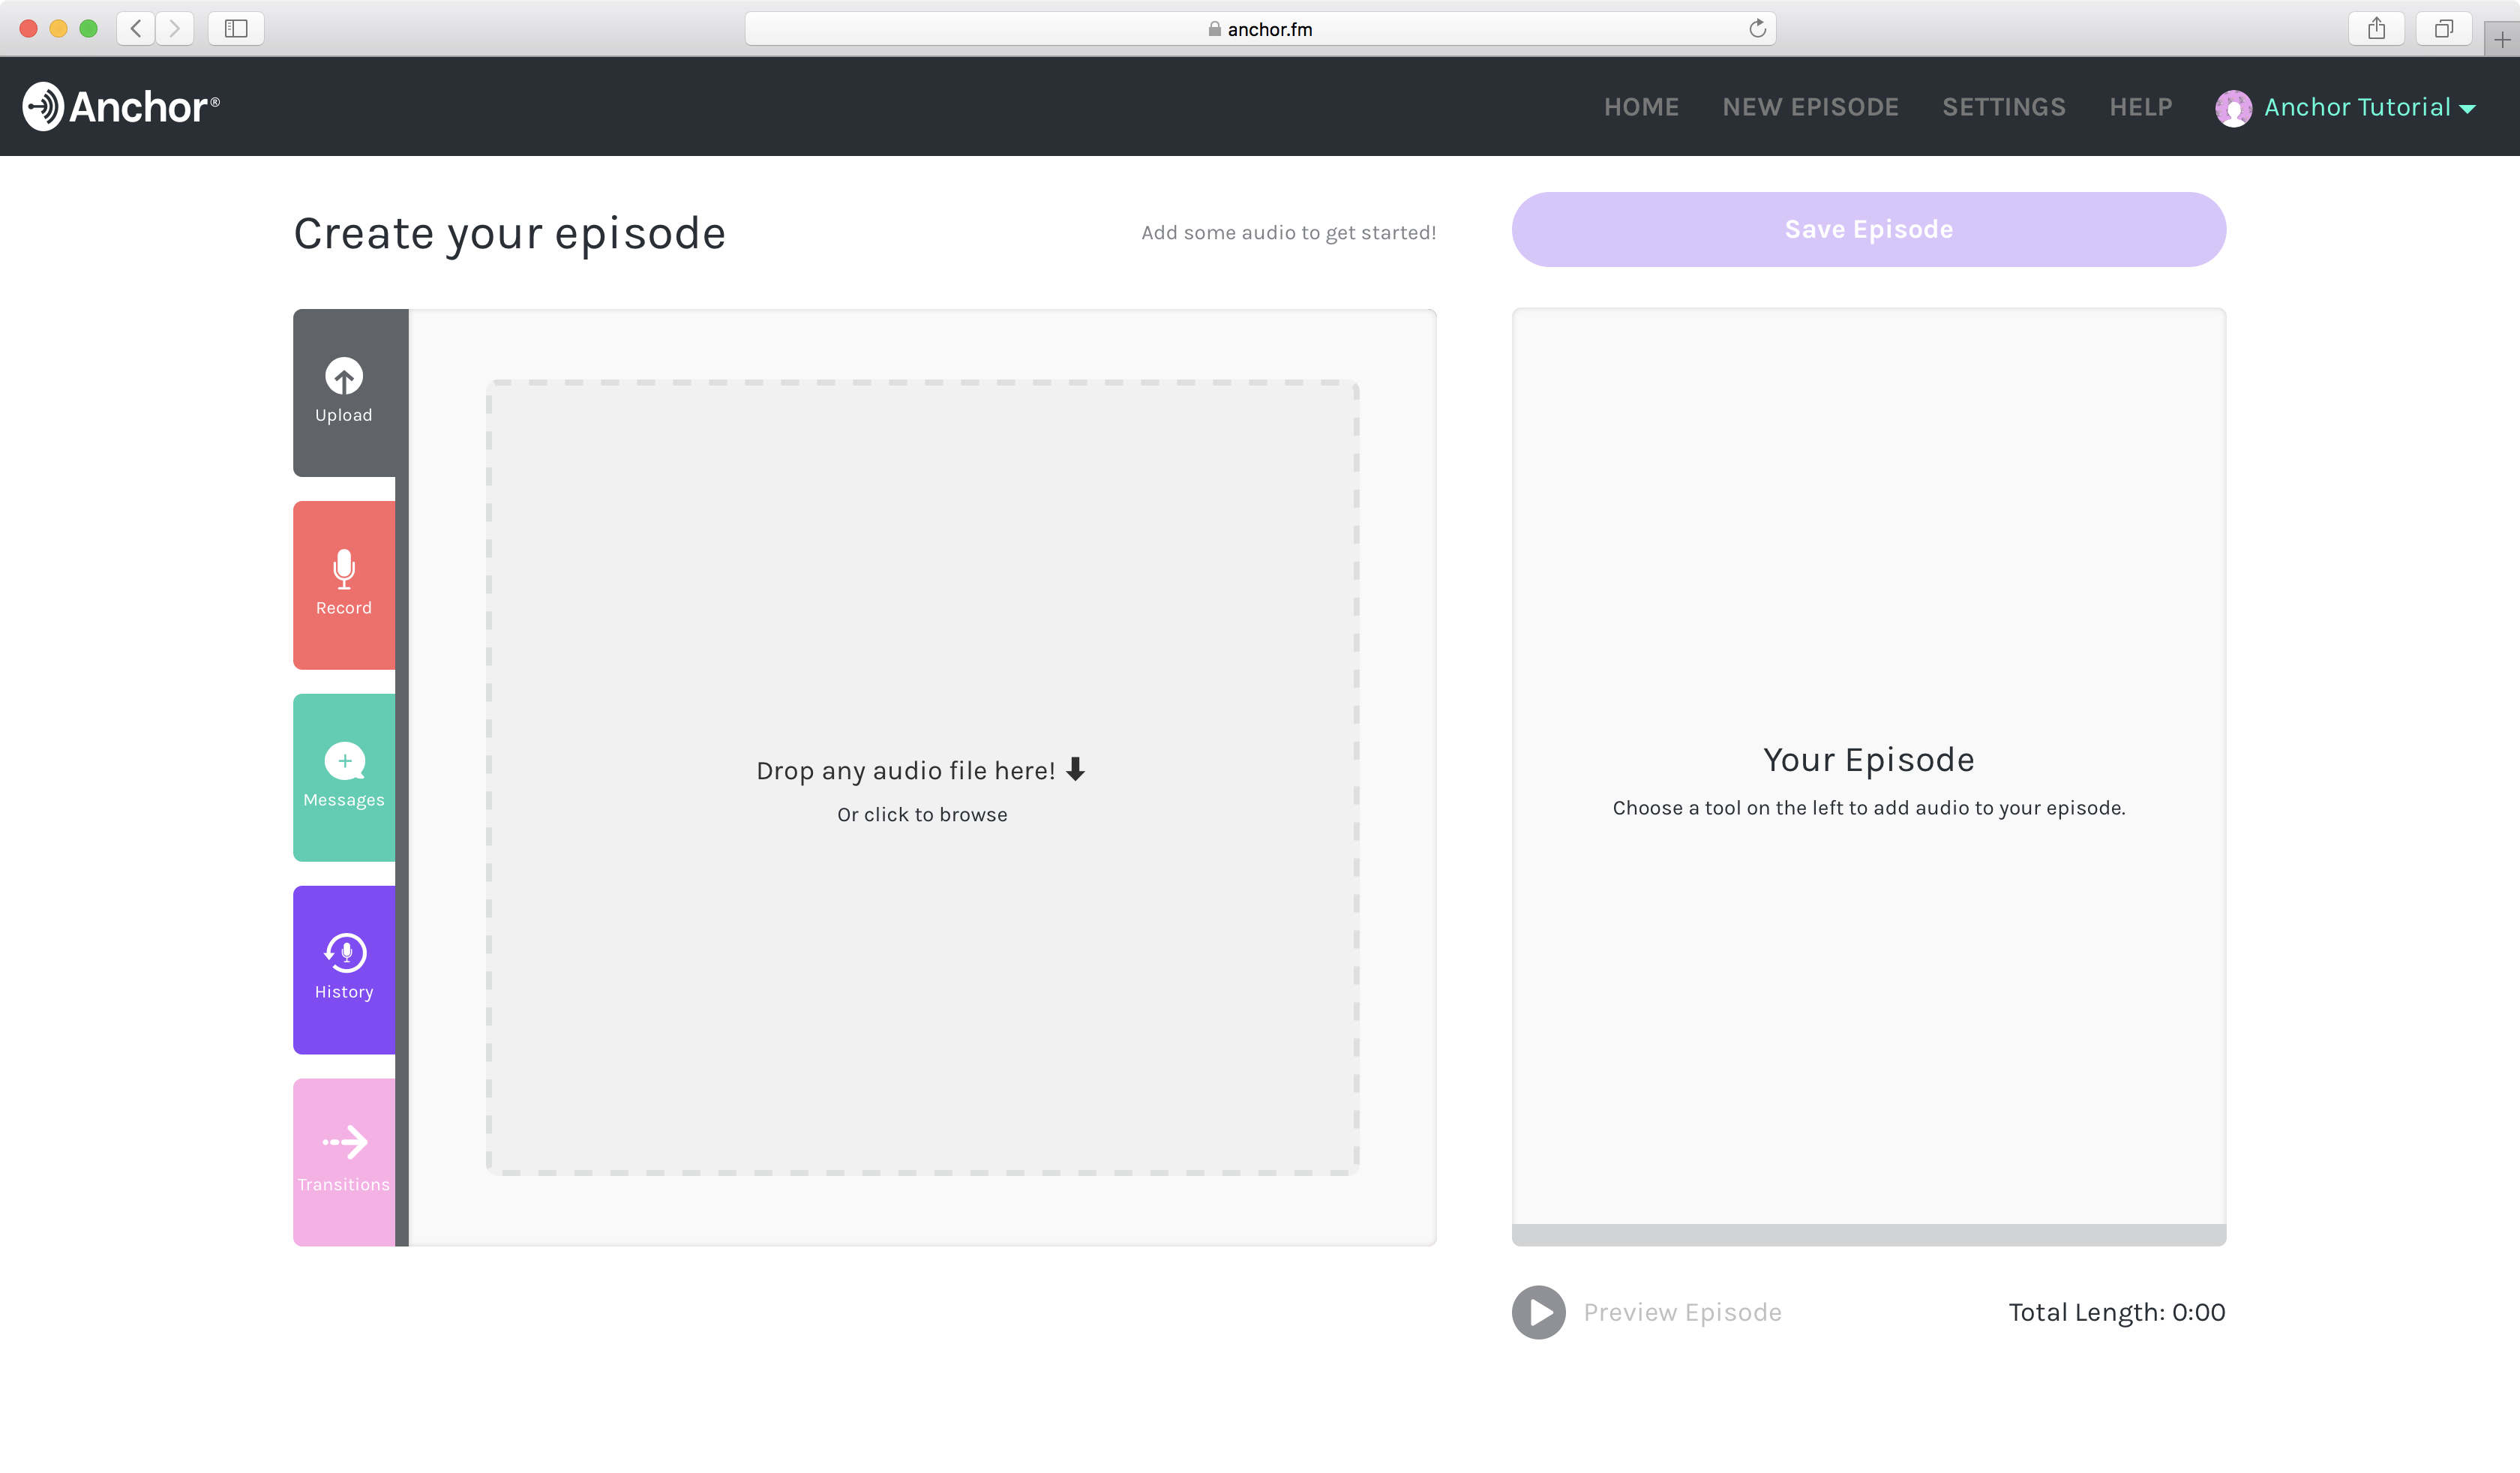
Task: Click the audio drop zone to browse
Action: [x=921, y=777]
